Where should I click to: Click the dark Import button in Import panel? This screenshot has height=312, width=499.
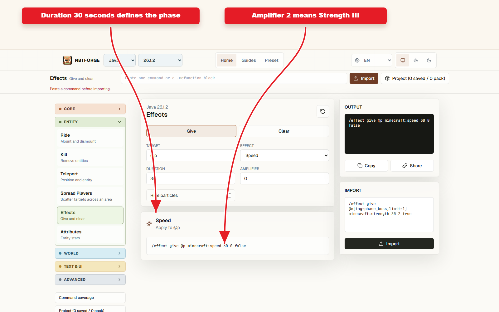(x=389, y=244)
